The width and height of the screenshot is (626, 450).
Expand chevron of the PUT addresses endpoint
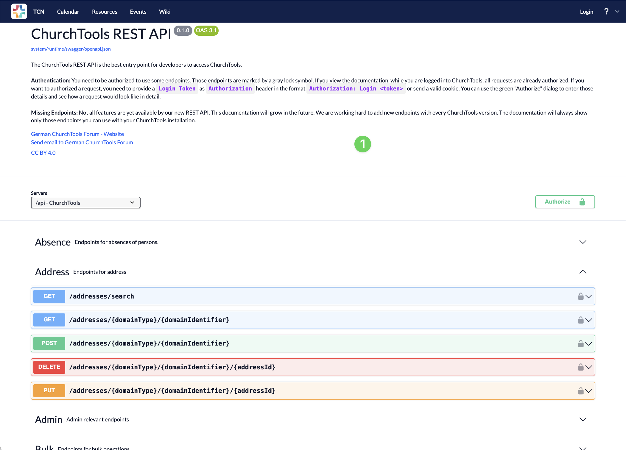[588, 391]
